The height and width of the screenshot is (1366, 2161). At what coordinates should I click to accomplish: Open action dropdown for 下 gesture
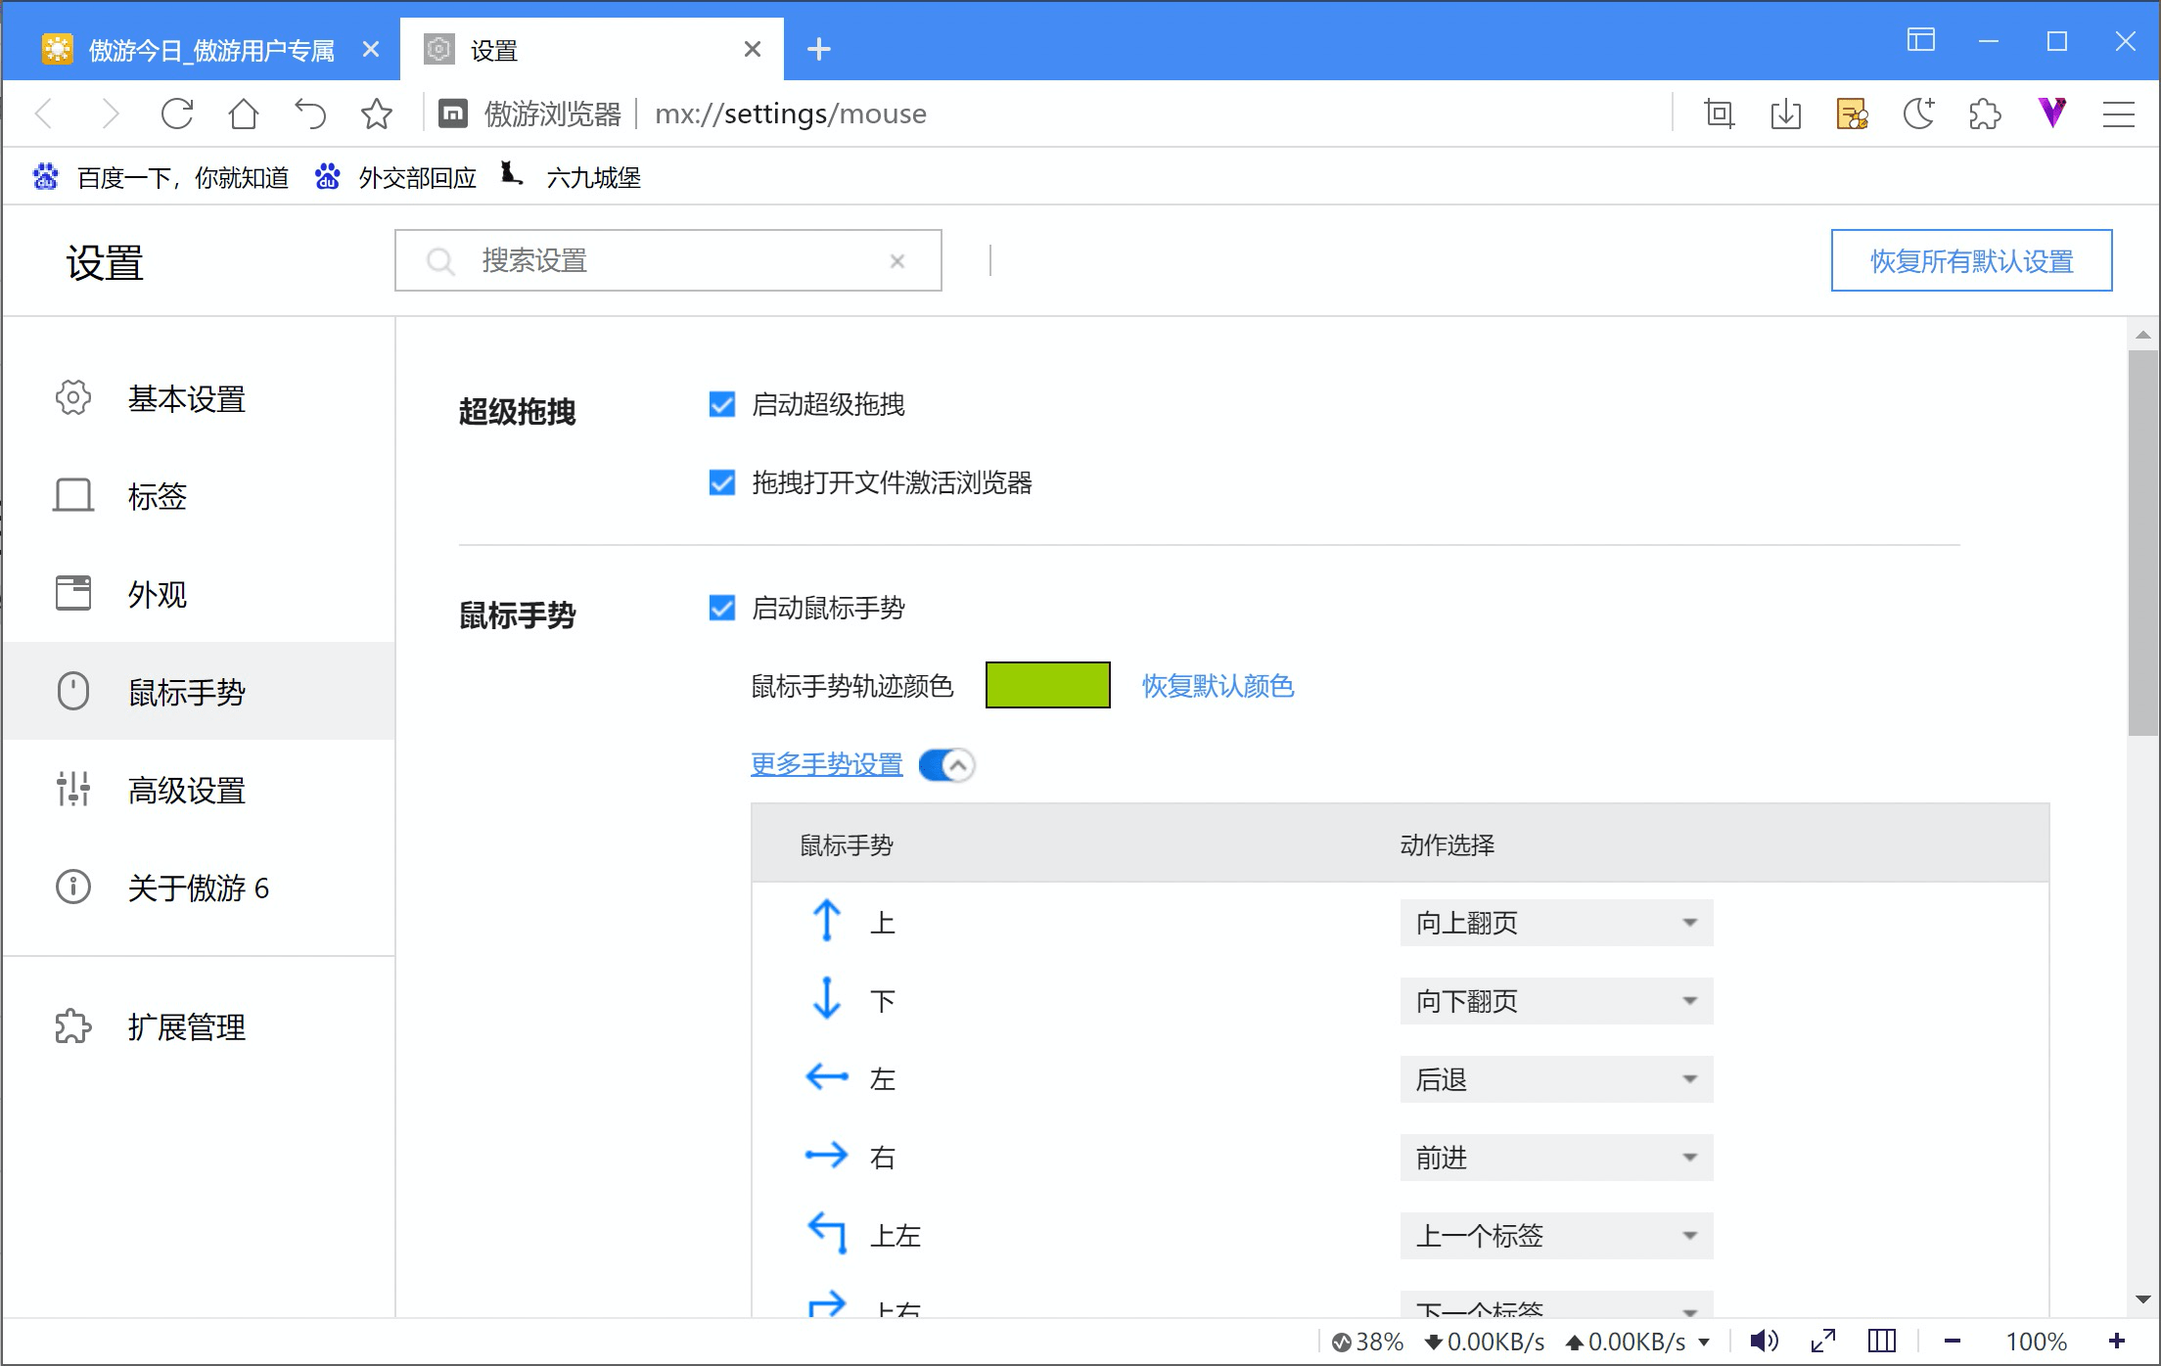[x=1556, y=1001]
